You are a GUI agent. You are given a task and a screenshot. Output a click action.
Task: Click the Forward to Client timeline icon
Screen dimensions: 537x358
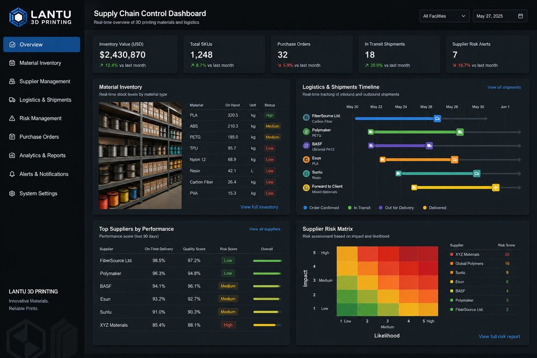point(306,188)
